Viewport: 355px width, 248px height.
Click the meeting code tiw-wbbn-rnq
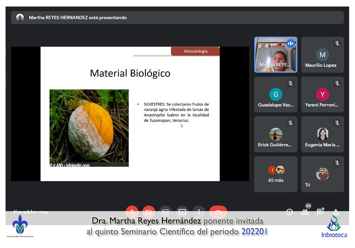click(x=31, y=212)
